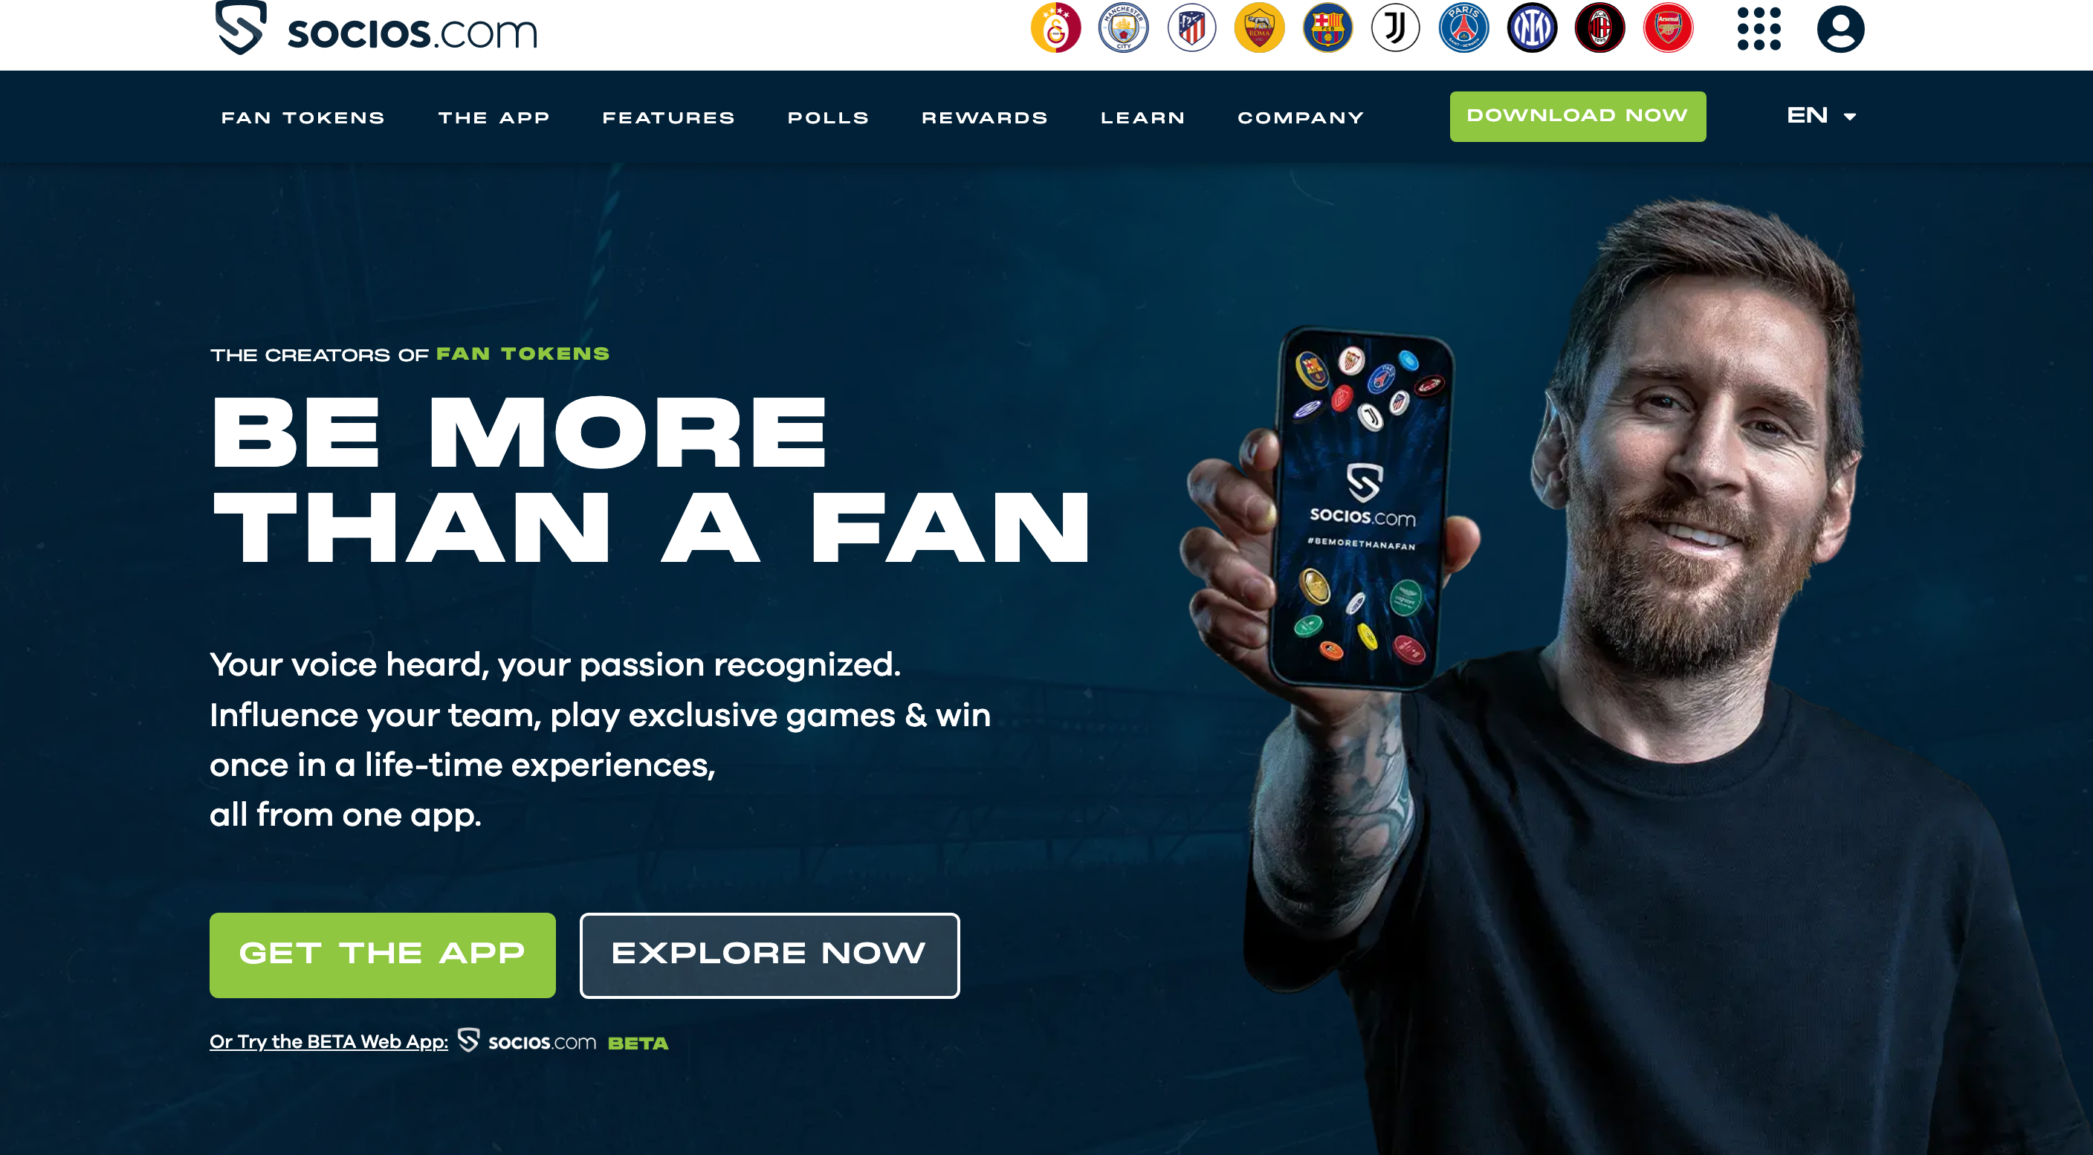The image size is (2093, 1155).
Task: Follow the Or Try the BETA Web App link
Action: [329, 1041]
